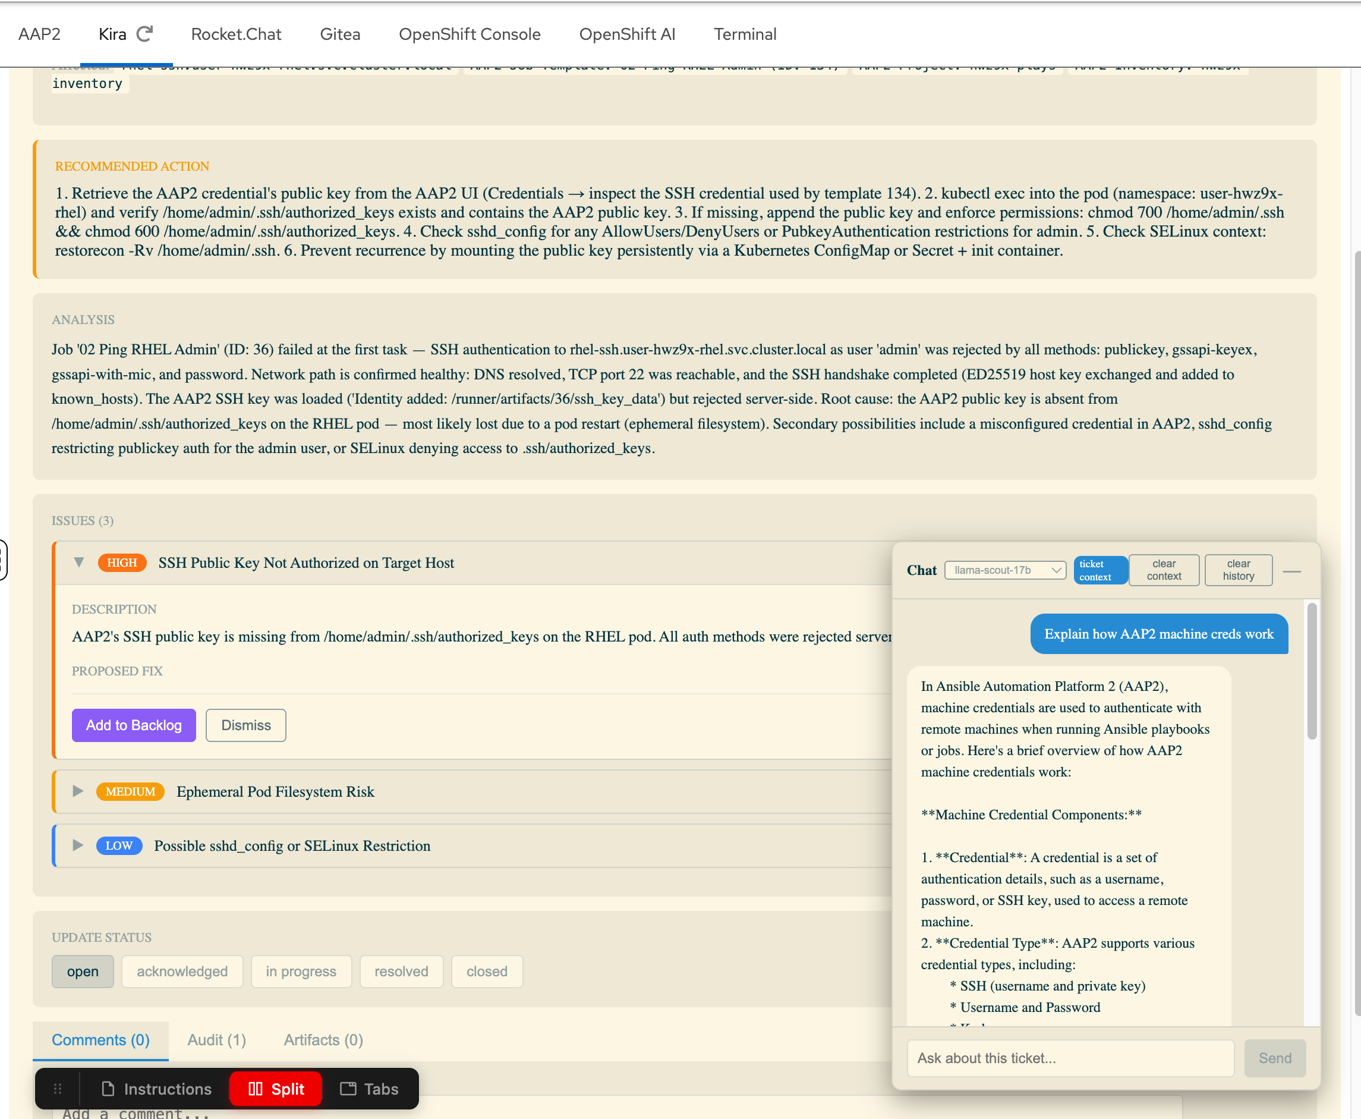The image size is (1361, 1119).
Task: Set status to in progress
Action: coord(301,972)
